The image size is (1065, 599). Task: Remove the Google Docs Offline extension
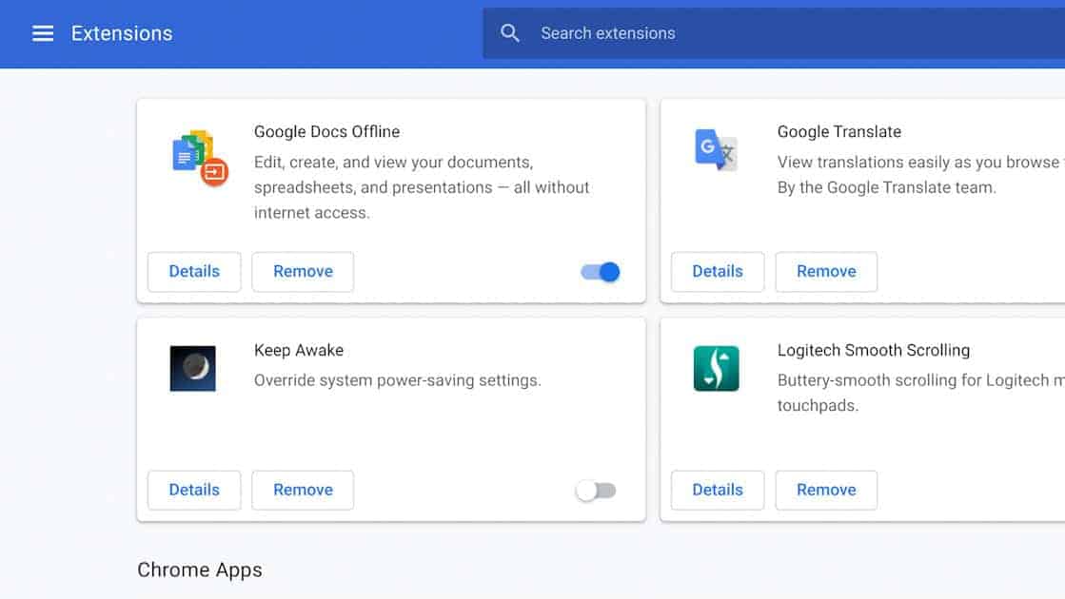coord(303,272)
